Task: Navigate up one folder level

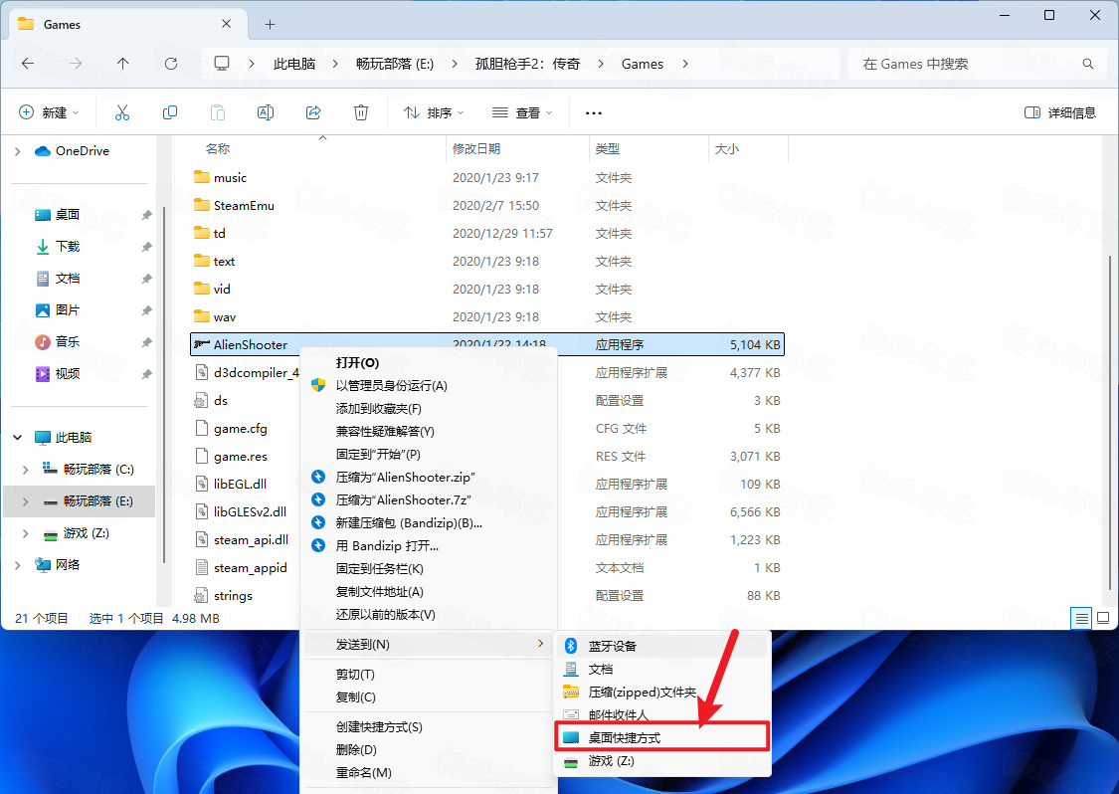Action: pos(122,64)
